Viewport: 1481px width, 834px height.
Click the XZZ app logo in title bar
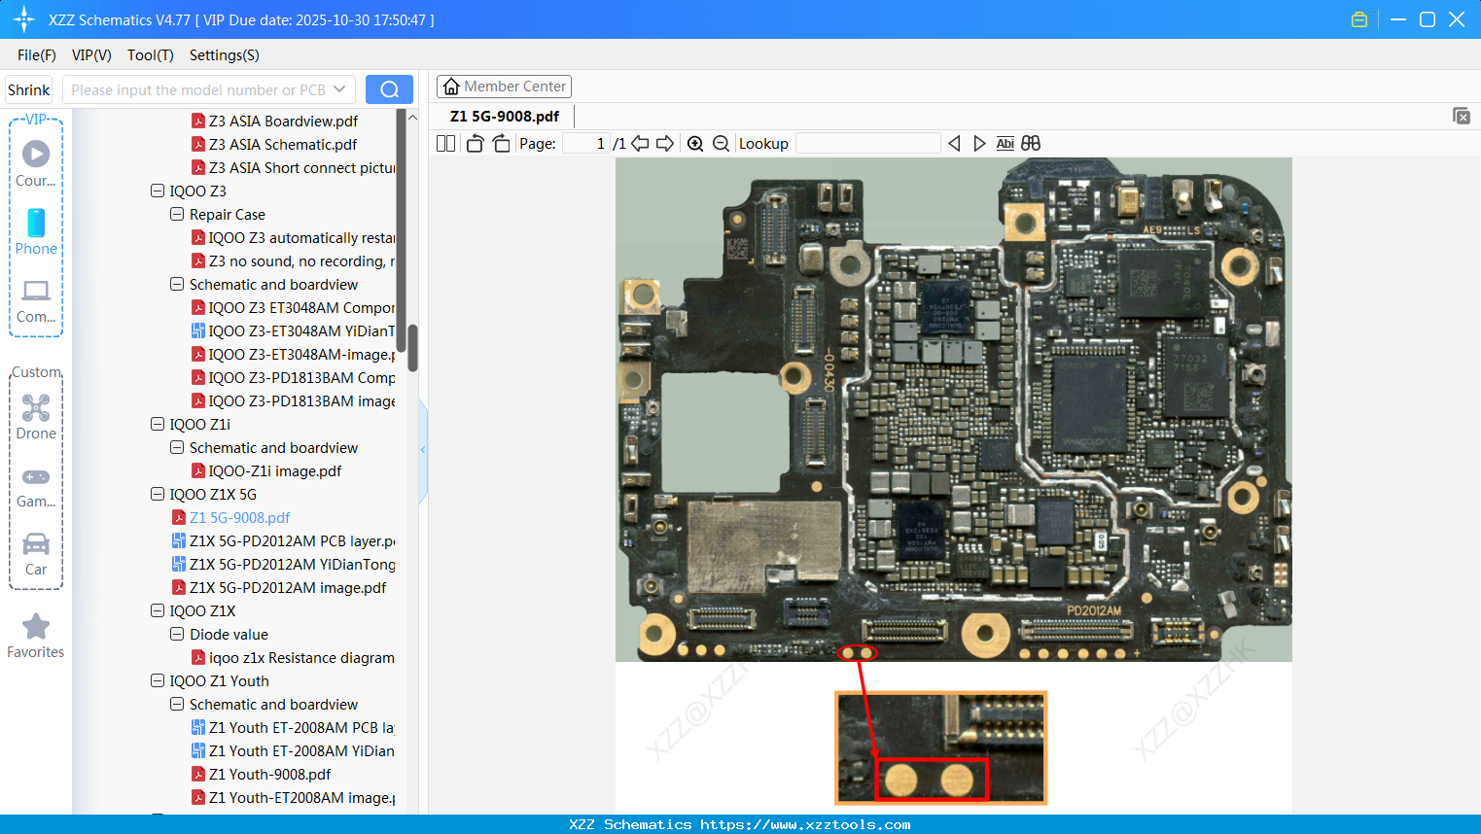click(23, 19)
